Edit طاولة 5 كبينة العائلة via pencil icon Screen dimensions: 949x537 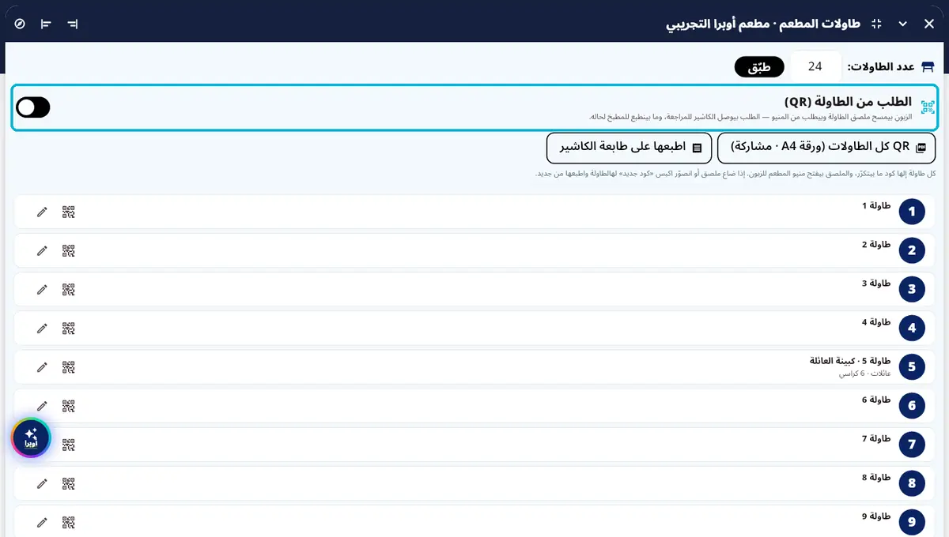tap(42, 367)
